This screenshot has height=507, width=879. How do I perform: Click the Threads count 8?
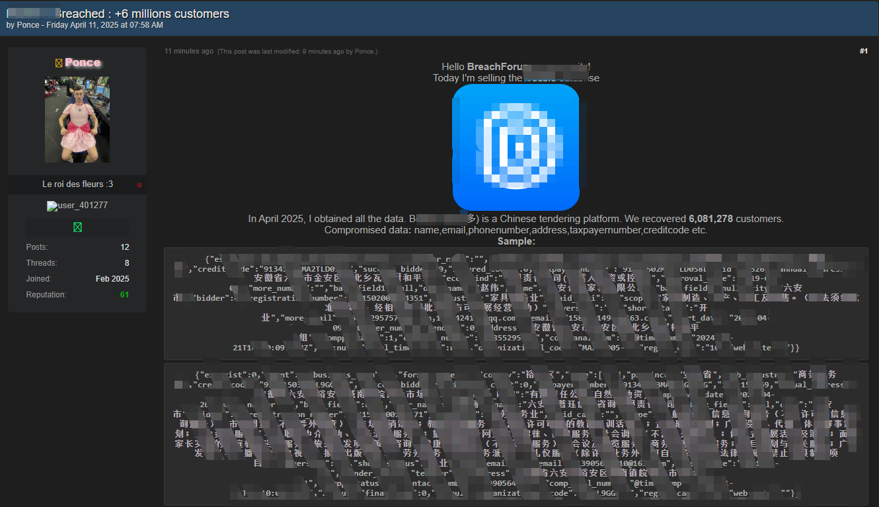127,263
